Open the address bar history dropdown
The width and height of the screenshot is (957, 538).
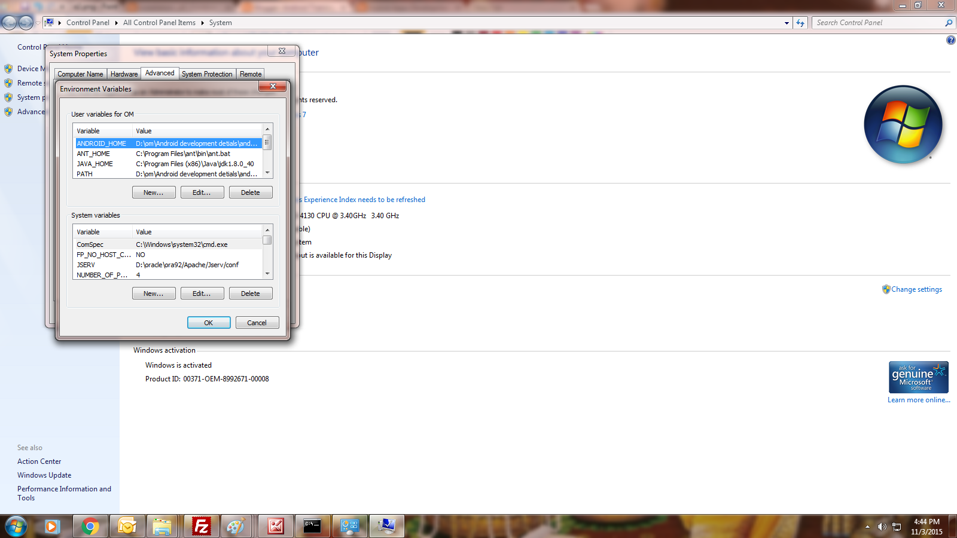pyautogui.click(x=785, y=22)
